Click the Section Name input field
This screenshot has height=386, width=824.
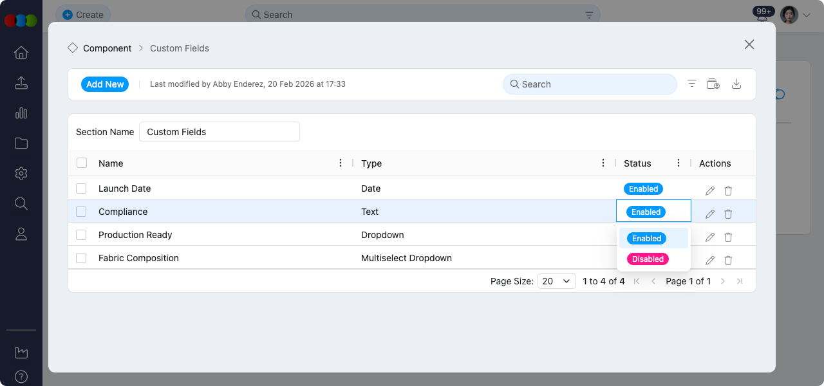coord(219,132)
